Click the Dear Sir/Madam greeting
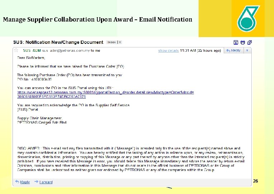This screenshot has width=274, height=194. click(x=31, y=58)
